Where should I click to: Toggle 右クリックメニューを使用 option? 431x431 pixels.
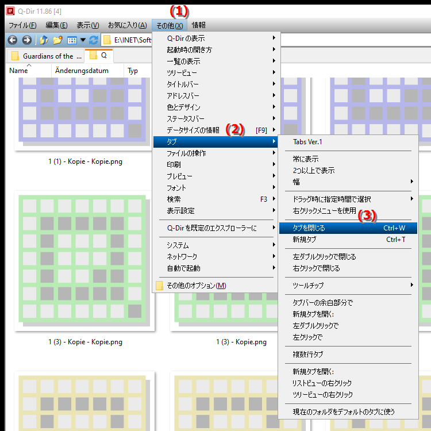click(348, 210)
